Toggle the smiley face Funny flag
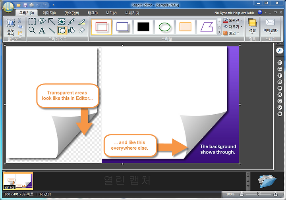 click(x=280, y=82)
